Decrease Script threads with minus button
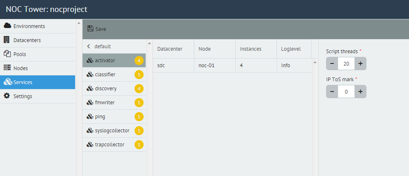Viewport: 409px width, 176px height. click(332, 63)
